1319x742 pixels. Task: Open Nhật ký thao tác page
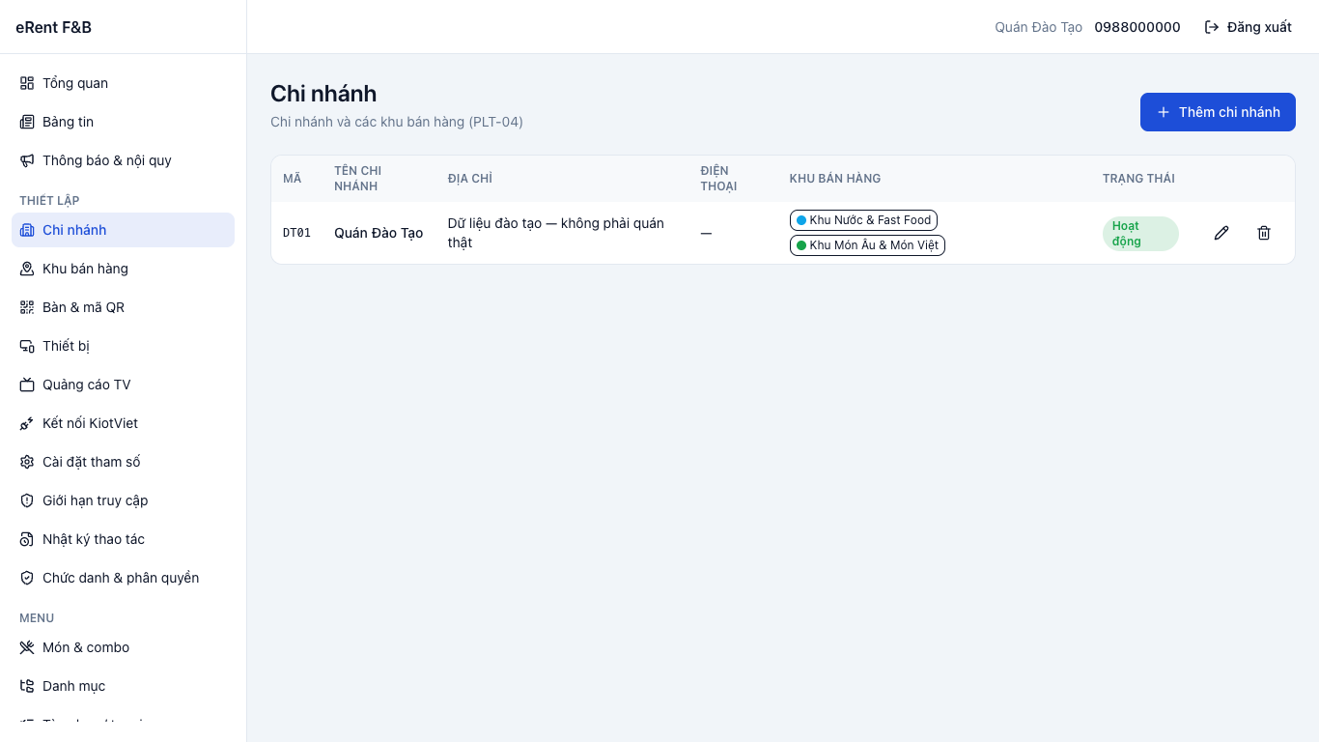point(123,539)
